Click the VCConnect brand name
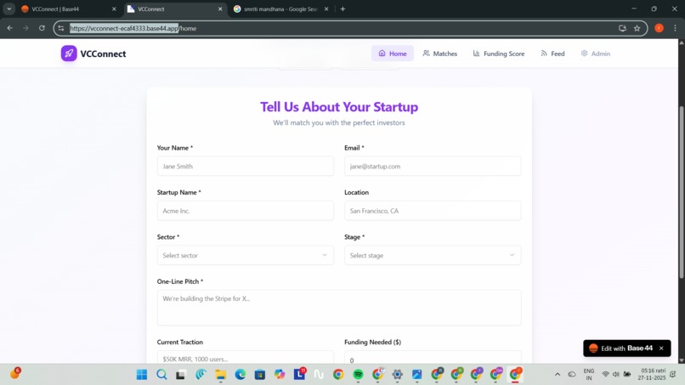This screenshot has height=385, width=685. [x=103, y=54]
